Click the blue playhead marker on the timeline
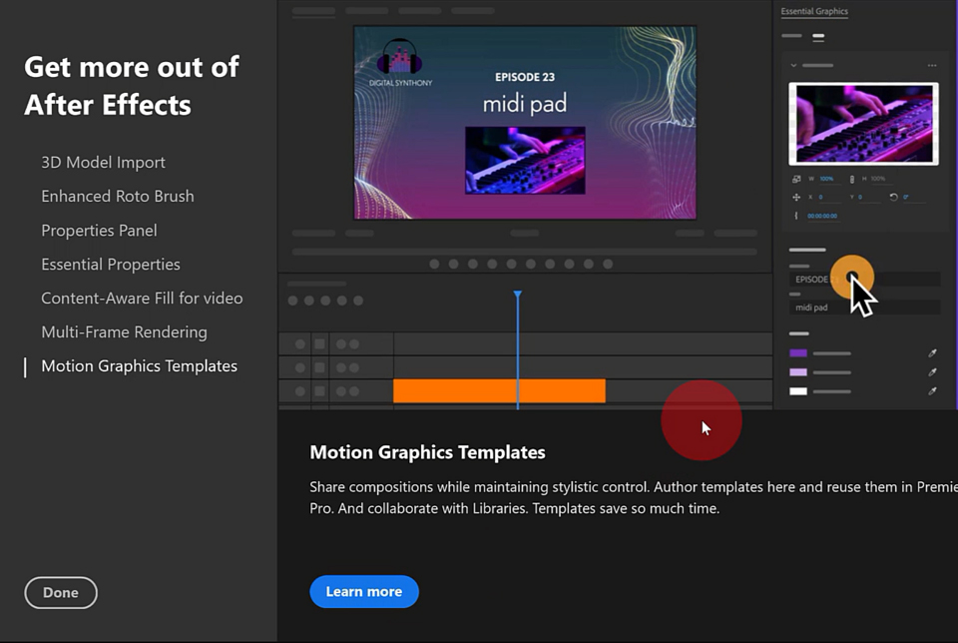This screenshot has width=958, height=643. click(517, 296)
